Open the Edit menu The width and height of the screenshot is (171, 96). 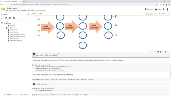10,11
